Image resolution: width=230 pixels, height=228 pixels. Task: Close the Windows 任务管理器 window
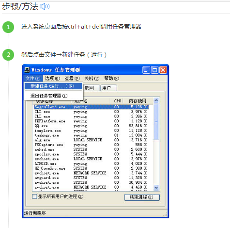pyautogui.click(x=163, y=70)
